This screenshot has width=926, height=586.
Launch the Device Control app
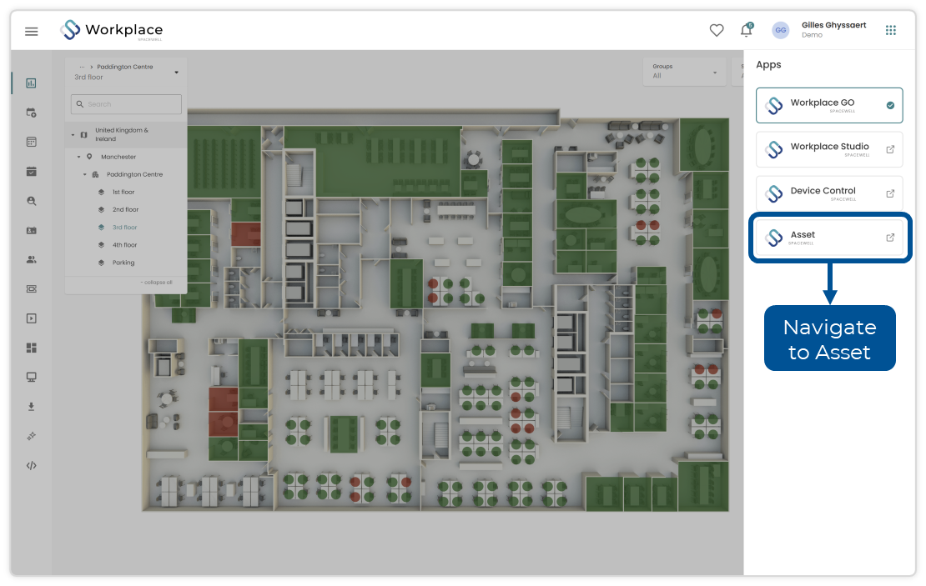point(829,193)
